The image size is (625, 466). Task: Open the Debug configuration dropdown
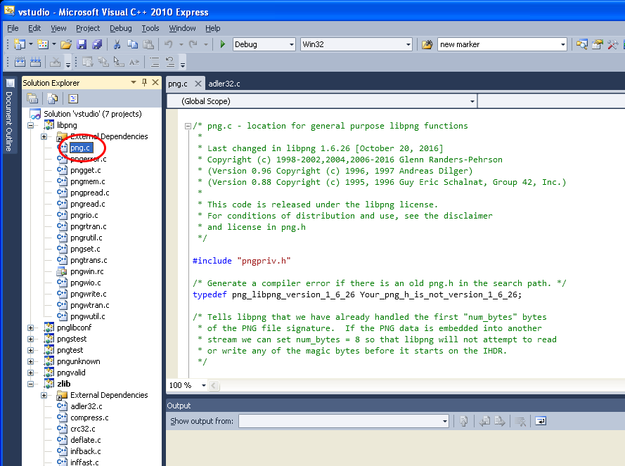pyautogui.click(x=292, y=44)
